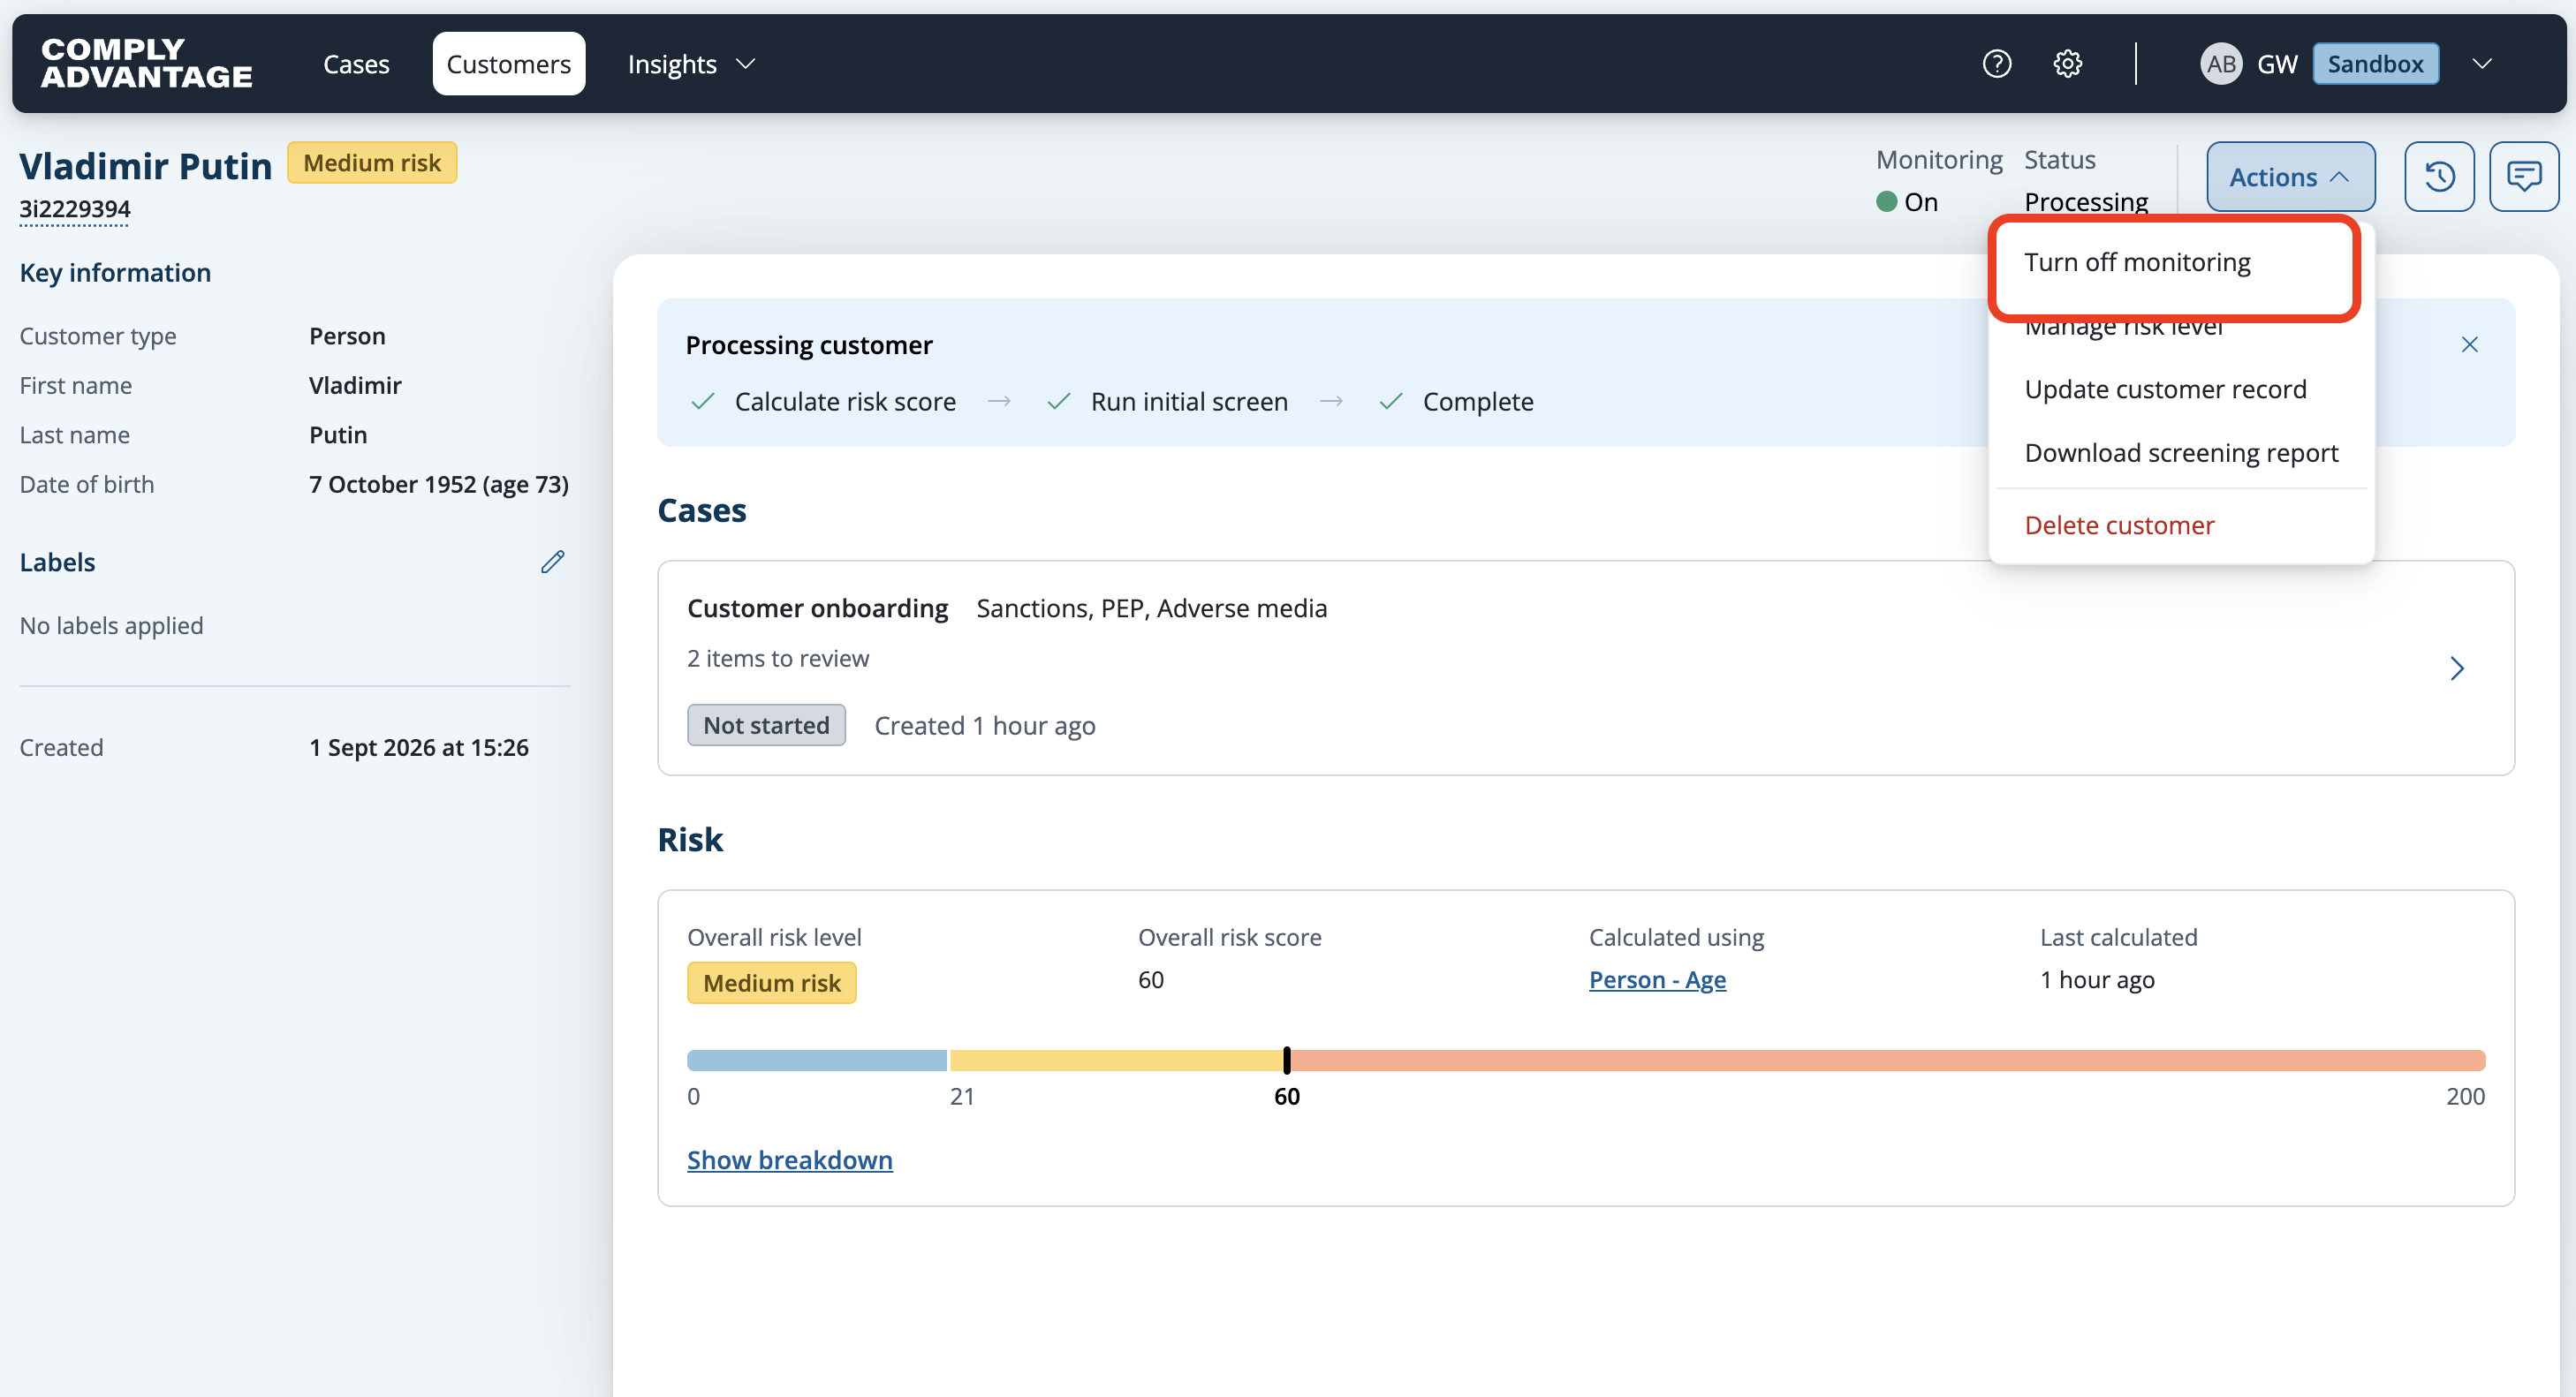Image resolution: width=2576 pixels, height=1397 pixels.
Task: Open the comments speech bubble icon
Action: (x=2523, y=177)
